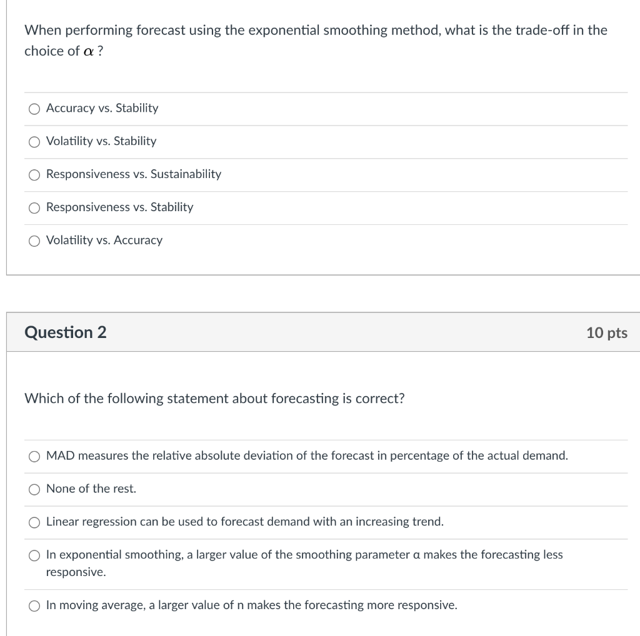Select the MAD measures relative deviation option
Viewport: 640px width, 636px height.
[34, 457]
